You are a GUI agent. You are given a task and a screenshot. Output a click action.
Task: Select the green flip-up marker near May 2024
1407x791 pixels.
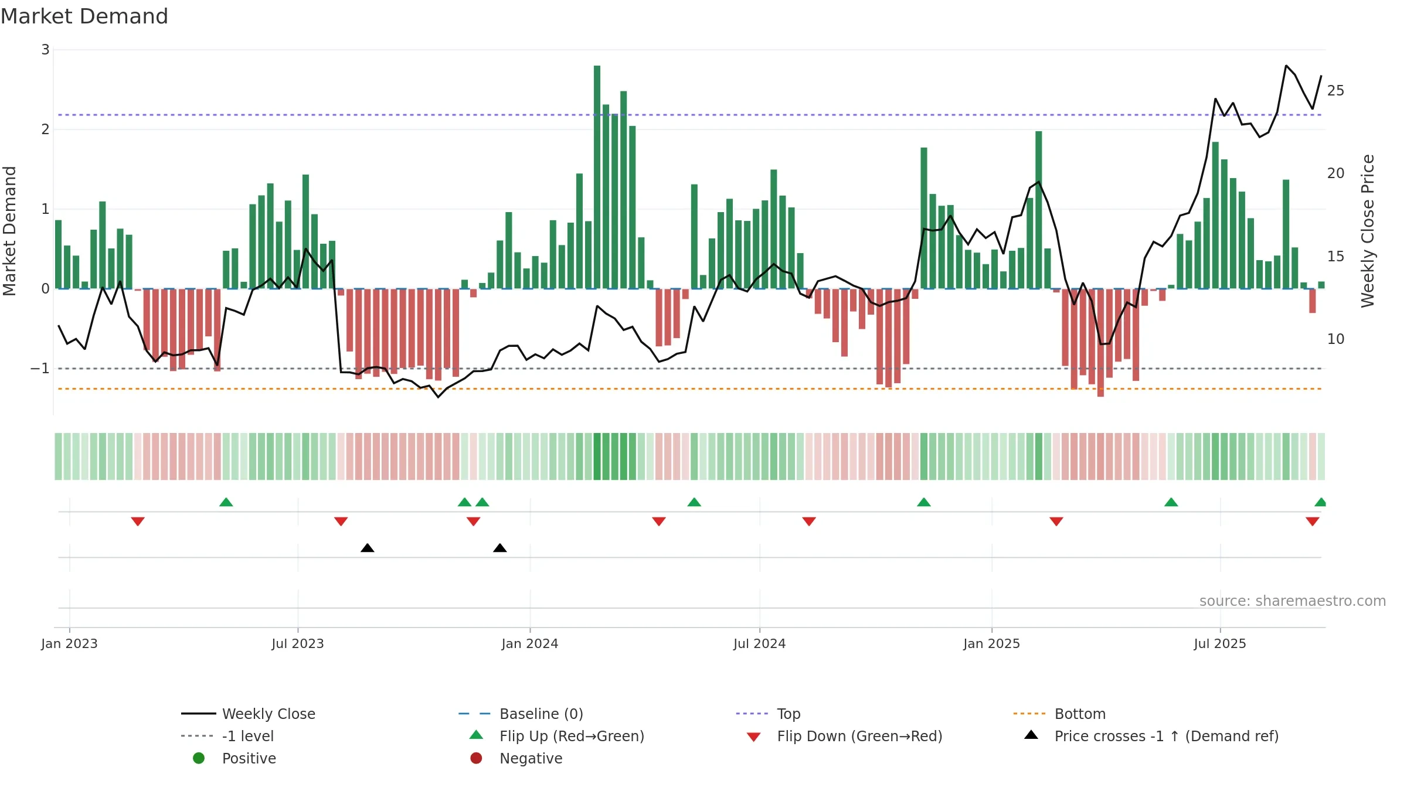point(694,502)
